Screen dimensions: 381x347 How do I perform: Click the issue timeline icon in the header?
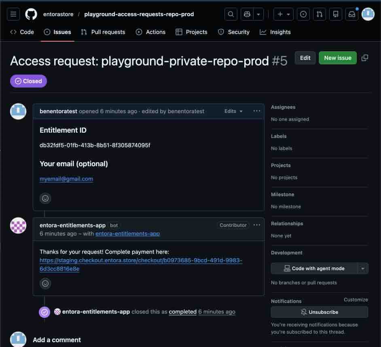point(303,14)
